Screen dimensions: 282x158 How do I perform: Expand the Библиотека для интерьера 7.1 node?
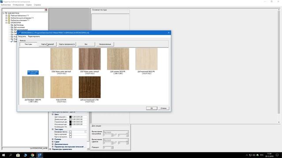[x=6, y=18]
